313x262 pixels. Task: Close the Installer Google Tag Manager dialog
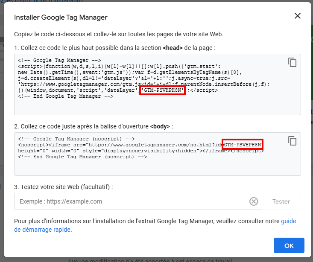[298, 16]
